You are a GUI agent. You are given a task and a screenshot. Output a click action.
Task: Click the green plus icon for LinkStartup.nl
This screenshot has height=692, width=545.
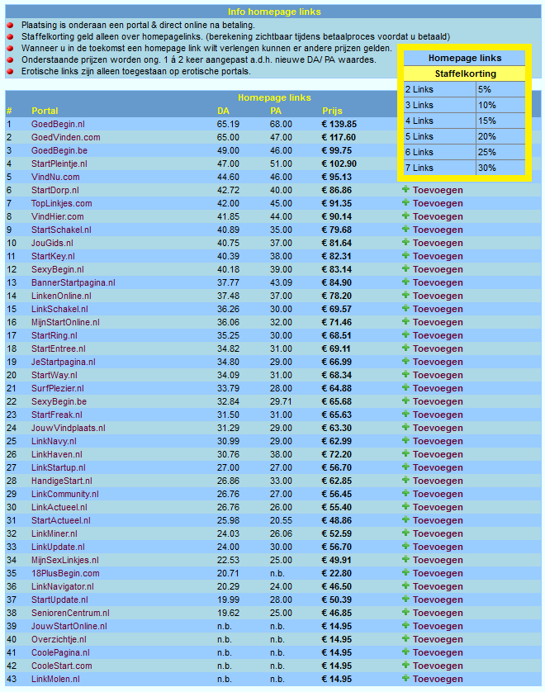point(405,467)
